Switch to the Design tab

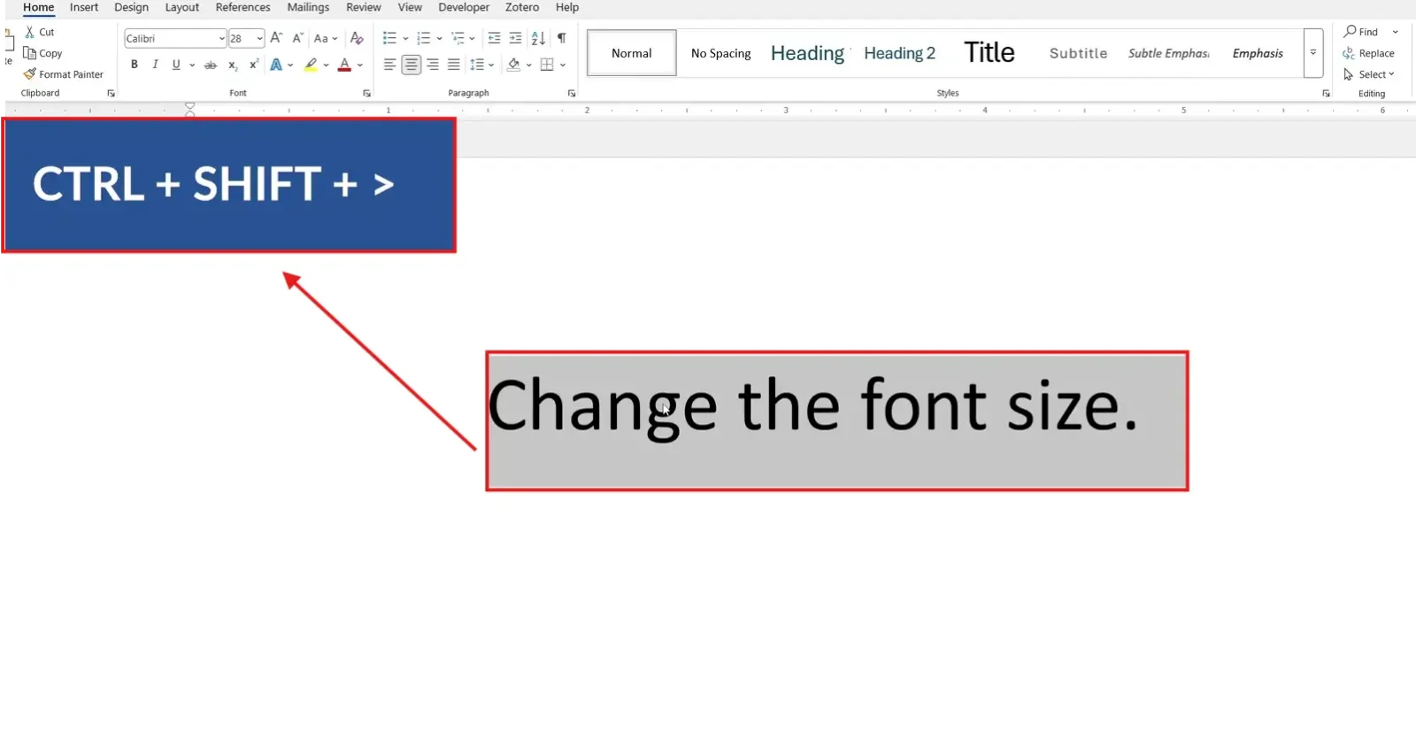click(x=131, y=7)
